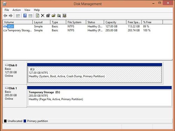Screen dimensions: 175x131
Task: Click the Show/Hide Console Tree icon
Action: tap(18, 16)
